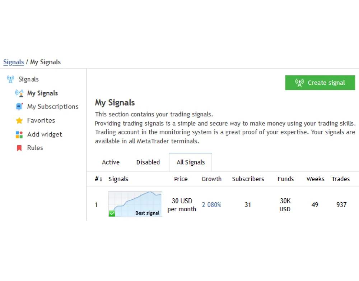Viewport: 359px width, 281px height.
Task: Click the My Subscriptions mailbox icon
Action: pyautogui.click(x=19, y=107)
